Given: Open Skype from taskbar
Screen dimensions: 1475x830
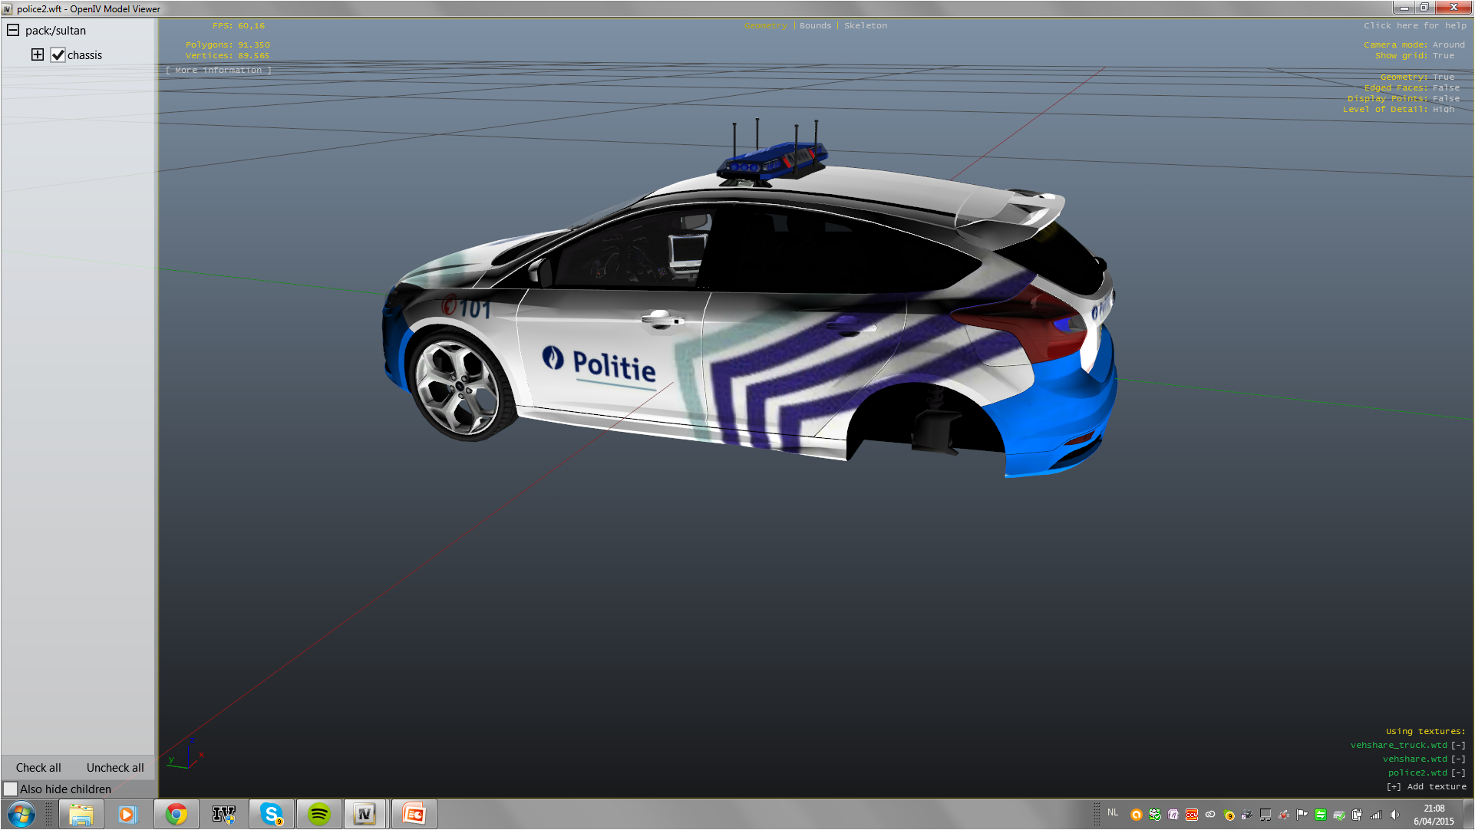Looking at the screenshot, I should pos(271,814).
